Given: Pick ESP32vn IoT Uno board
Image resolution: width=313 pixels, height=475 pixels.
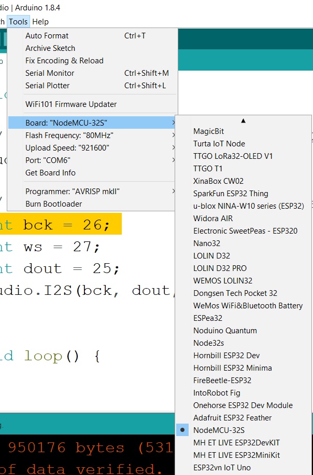Looking at the screenshot, I should [x=243, y=467].
